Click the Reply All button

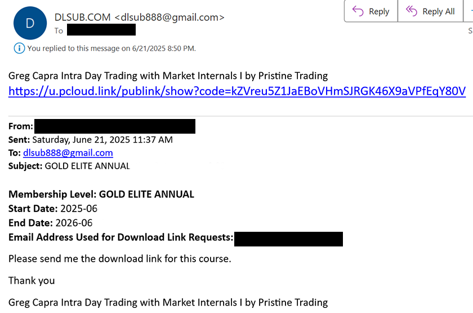430,11
